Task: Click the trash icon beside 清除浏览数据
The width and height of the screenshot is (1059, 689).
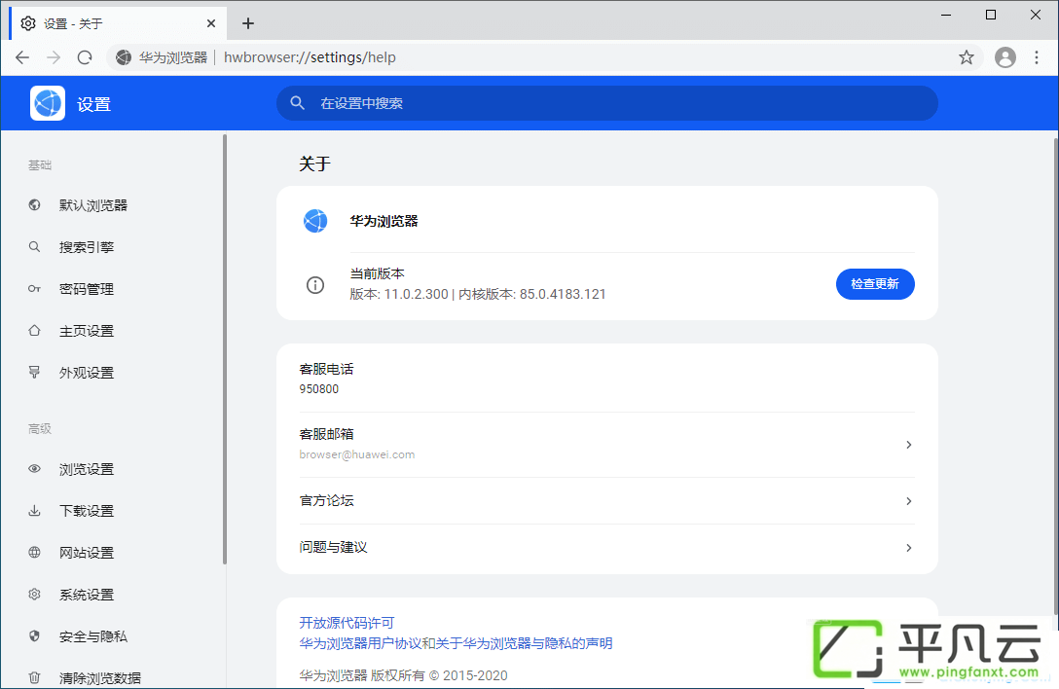Action: tap(34, 677)
